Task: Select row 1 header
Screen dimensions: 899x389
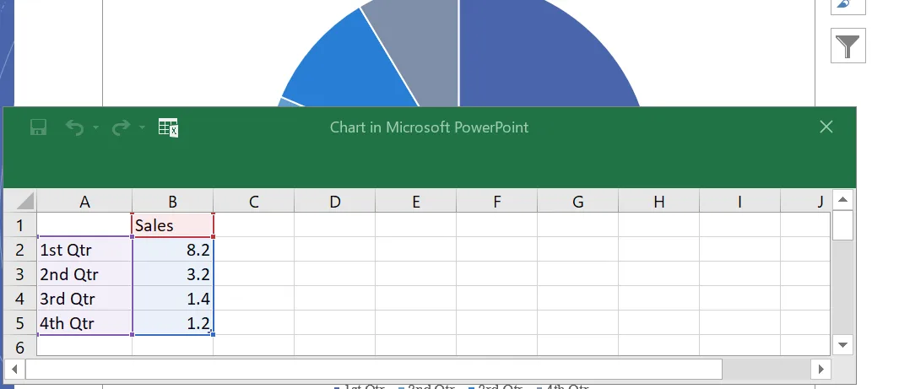Action: (20, 225)
